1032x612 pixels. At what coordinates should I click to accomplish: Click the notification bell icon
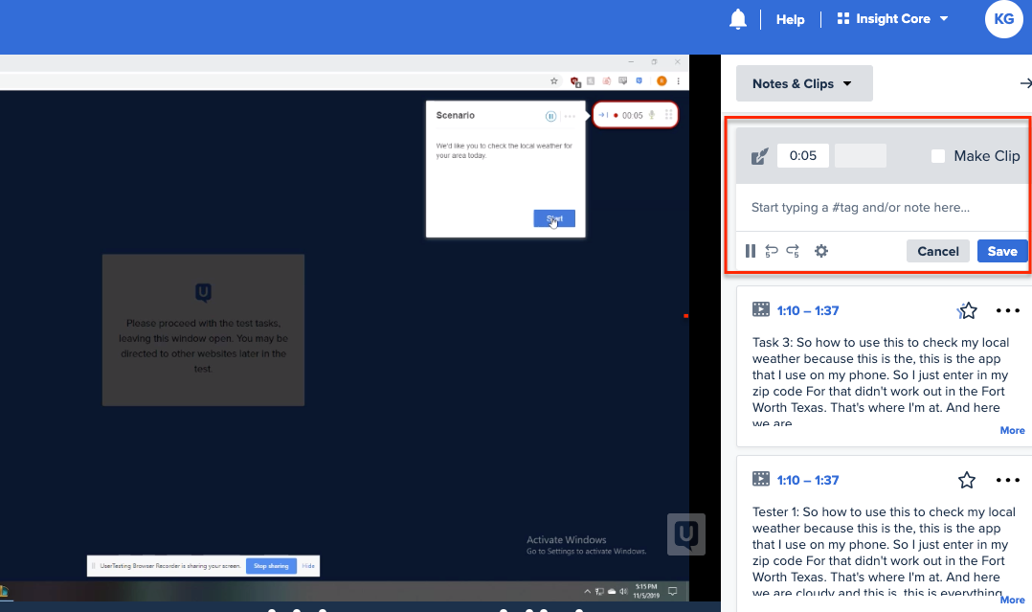738,18
